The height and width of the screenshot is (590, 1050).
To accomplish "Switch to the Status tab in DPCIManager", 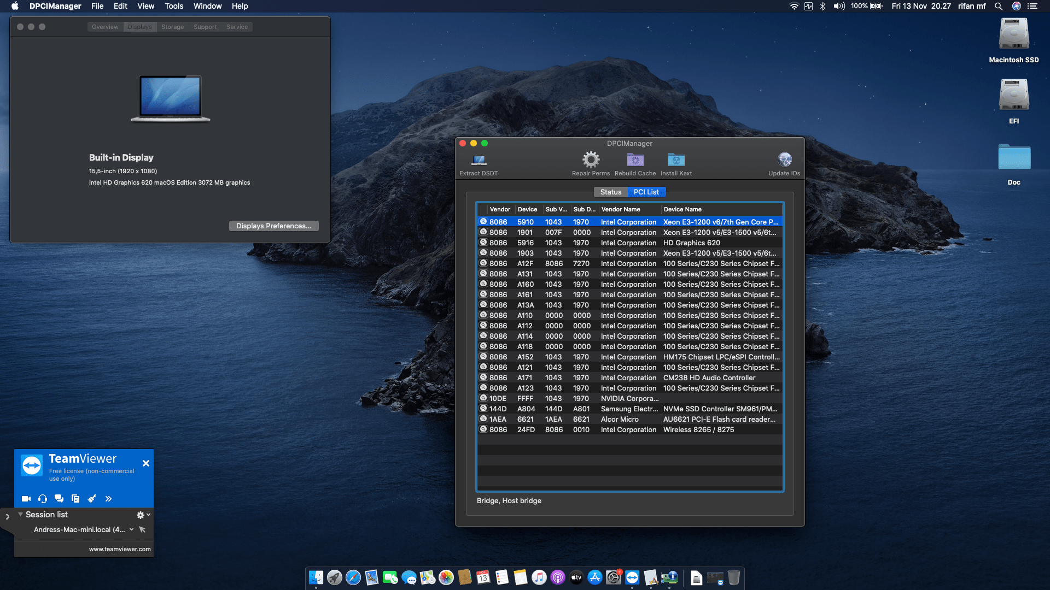I will 611,192.
